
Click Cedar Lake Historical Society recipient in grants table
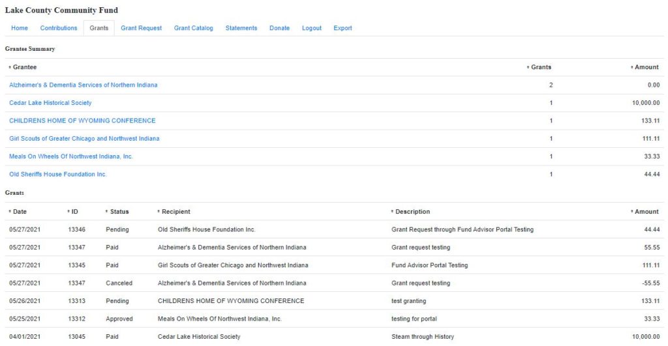[199, 337]
